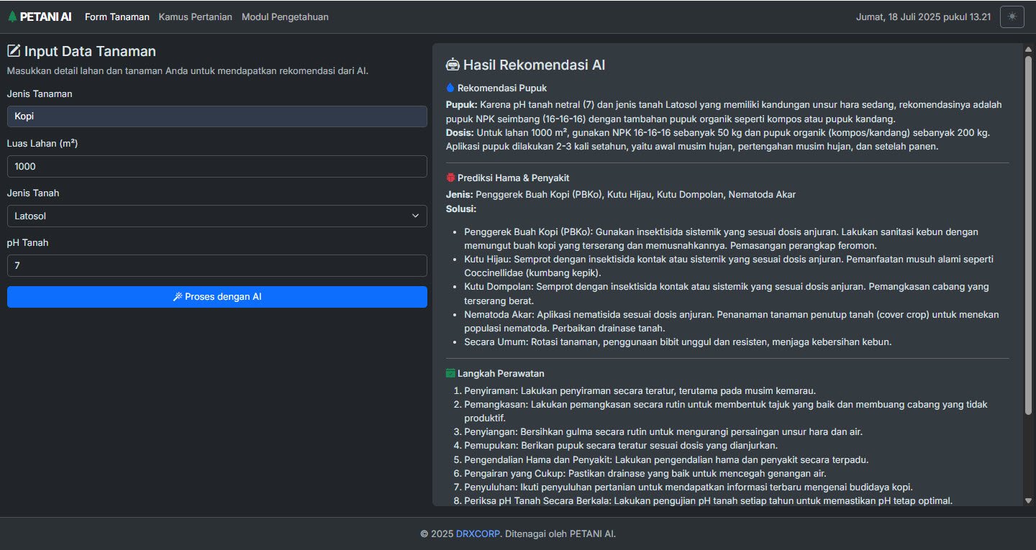
Task: Click the Luas Lahan field showing 1000
Action: click(x=217, y=166)
